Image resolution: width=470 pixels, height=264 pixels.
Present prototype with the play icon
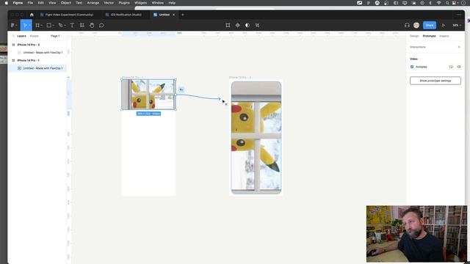point(444,26)
